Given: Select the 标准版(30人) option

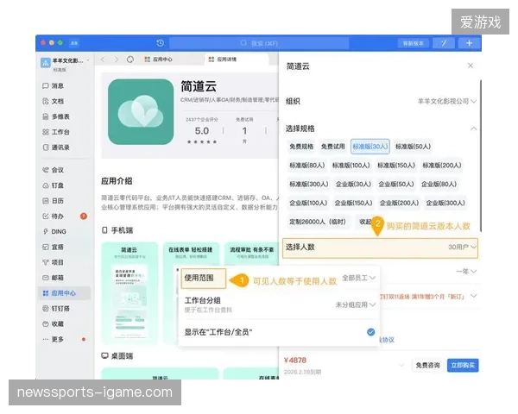Looking at the screenshot, I should coord(370,147).
